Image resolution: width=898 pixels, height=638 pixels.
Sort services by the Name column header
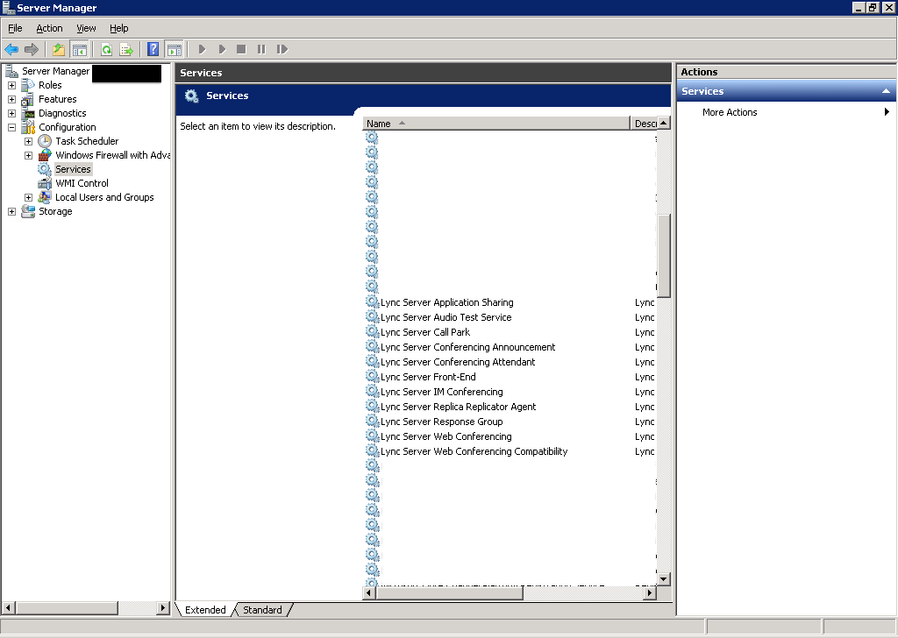[x=496, y=124]
